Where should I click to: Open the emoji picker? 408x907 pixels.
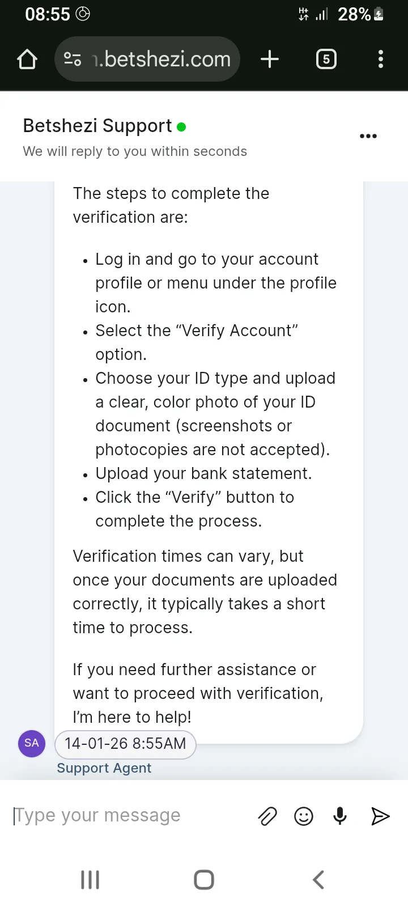click(x=304, y=816)
